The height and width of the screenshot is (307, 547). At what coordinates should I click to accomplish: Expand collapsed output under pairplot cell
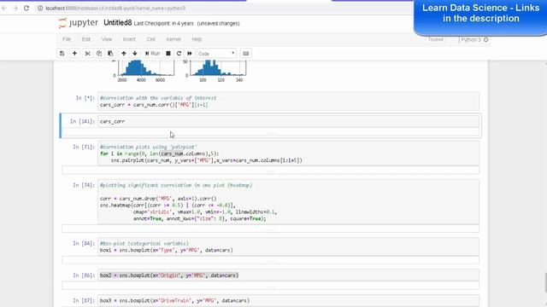pyautogui.click(x=270, y=171)
